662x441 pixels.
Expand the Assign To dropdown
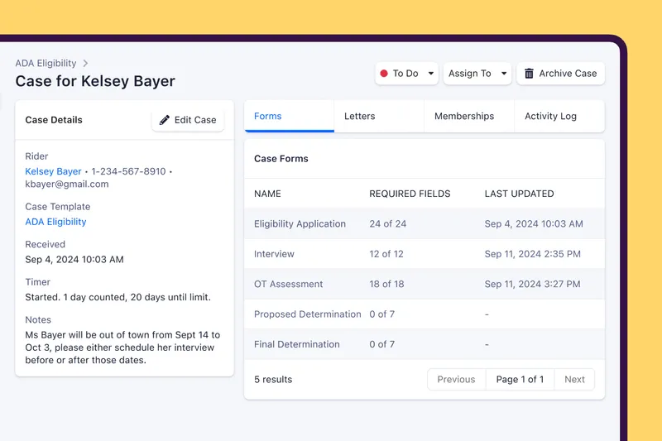(477, 74)
